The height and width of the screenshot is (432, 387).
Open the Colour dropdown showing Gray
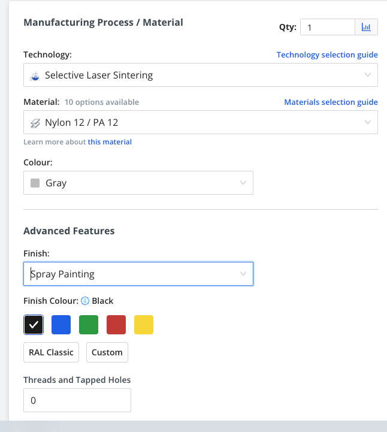click(x=138, y=183)
